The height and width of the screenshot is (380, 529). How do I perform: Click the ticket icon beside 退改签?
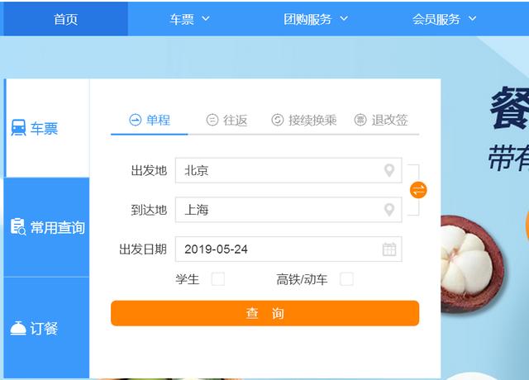[x=360, y=120]
